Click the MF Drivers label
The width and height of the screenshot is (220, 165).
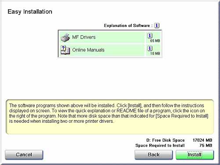[84, 37]
